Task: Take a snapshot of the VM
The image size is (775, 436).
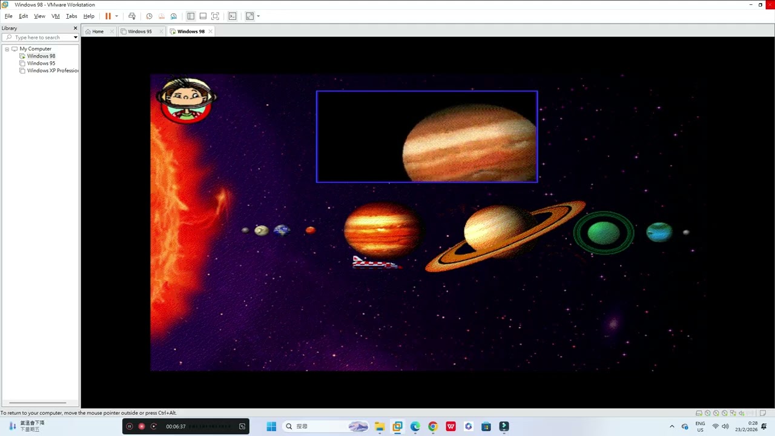Action: (149, 16)
